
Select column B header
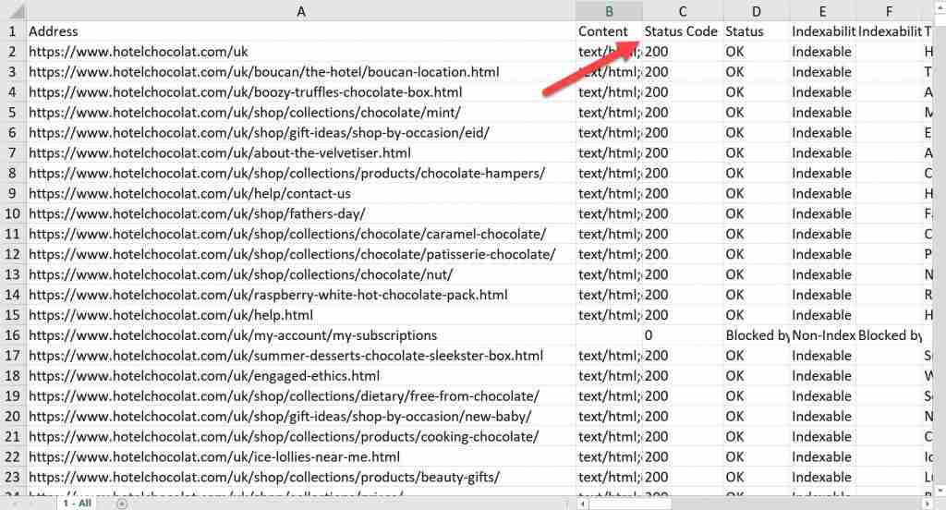(x=609, y=11)
